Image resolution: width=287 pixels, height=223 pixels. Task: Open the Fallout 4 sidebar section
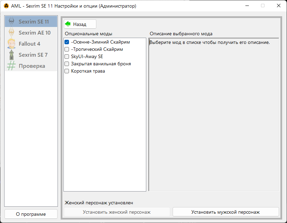point(29,44)
